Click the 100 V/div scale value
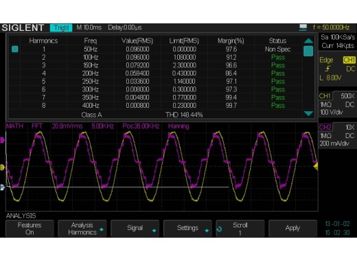The height and width of the screenshot is (261, 357). click(x=331, y=112)
